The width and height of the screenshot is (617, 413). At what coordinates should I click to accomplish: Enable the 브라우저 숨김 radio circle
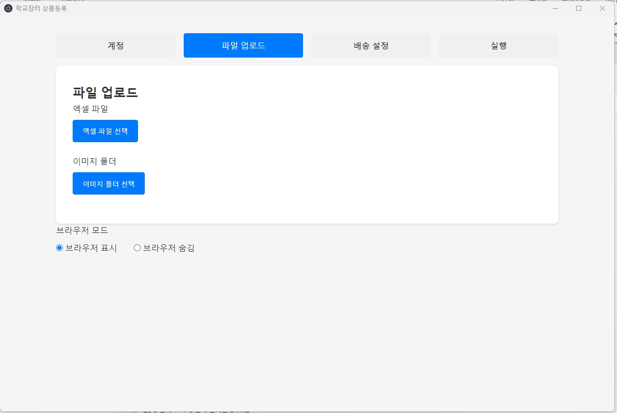(x=138, y=248)
